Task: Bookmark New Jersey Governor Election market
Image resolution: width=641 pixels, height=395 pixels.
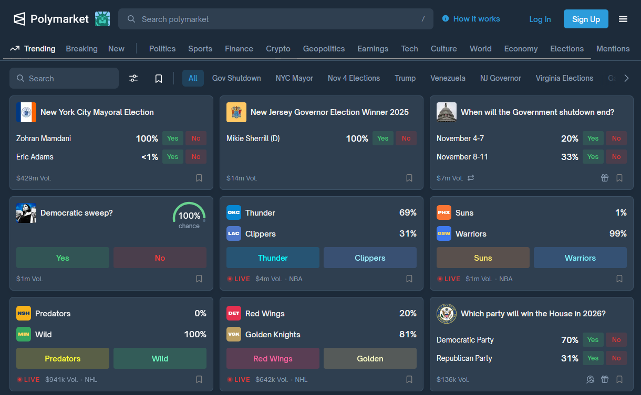Action: pos(409,178)
